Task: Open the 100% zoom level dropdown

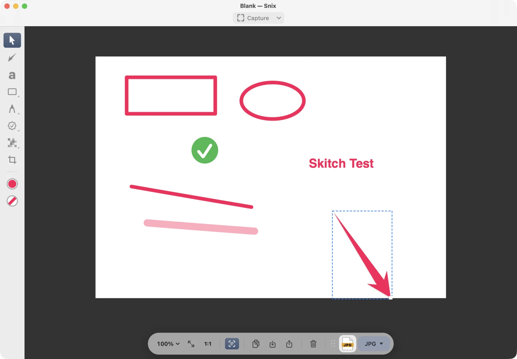Action: point(168,344)
